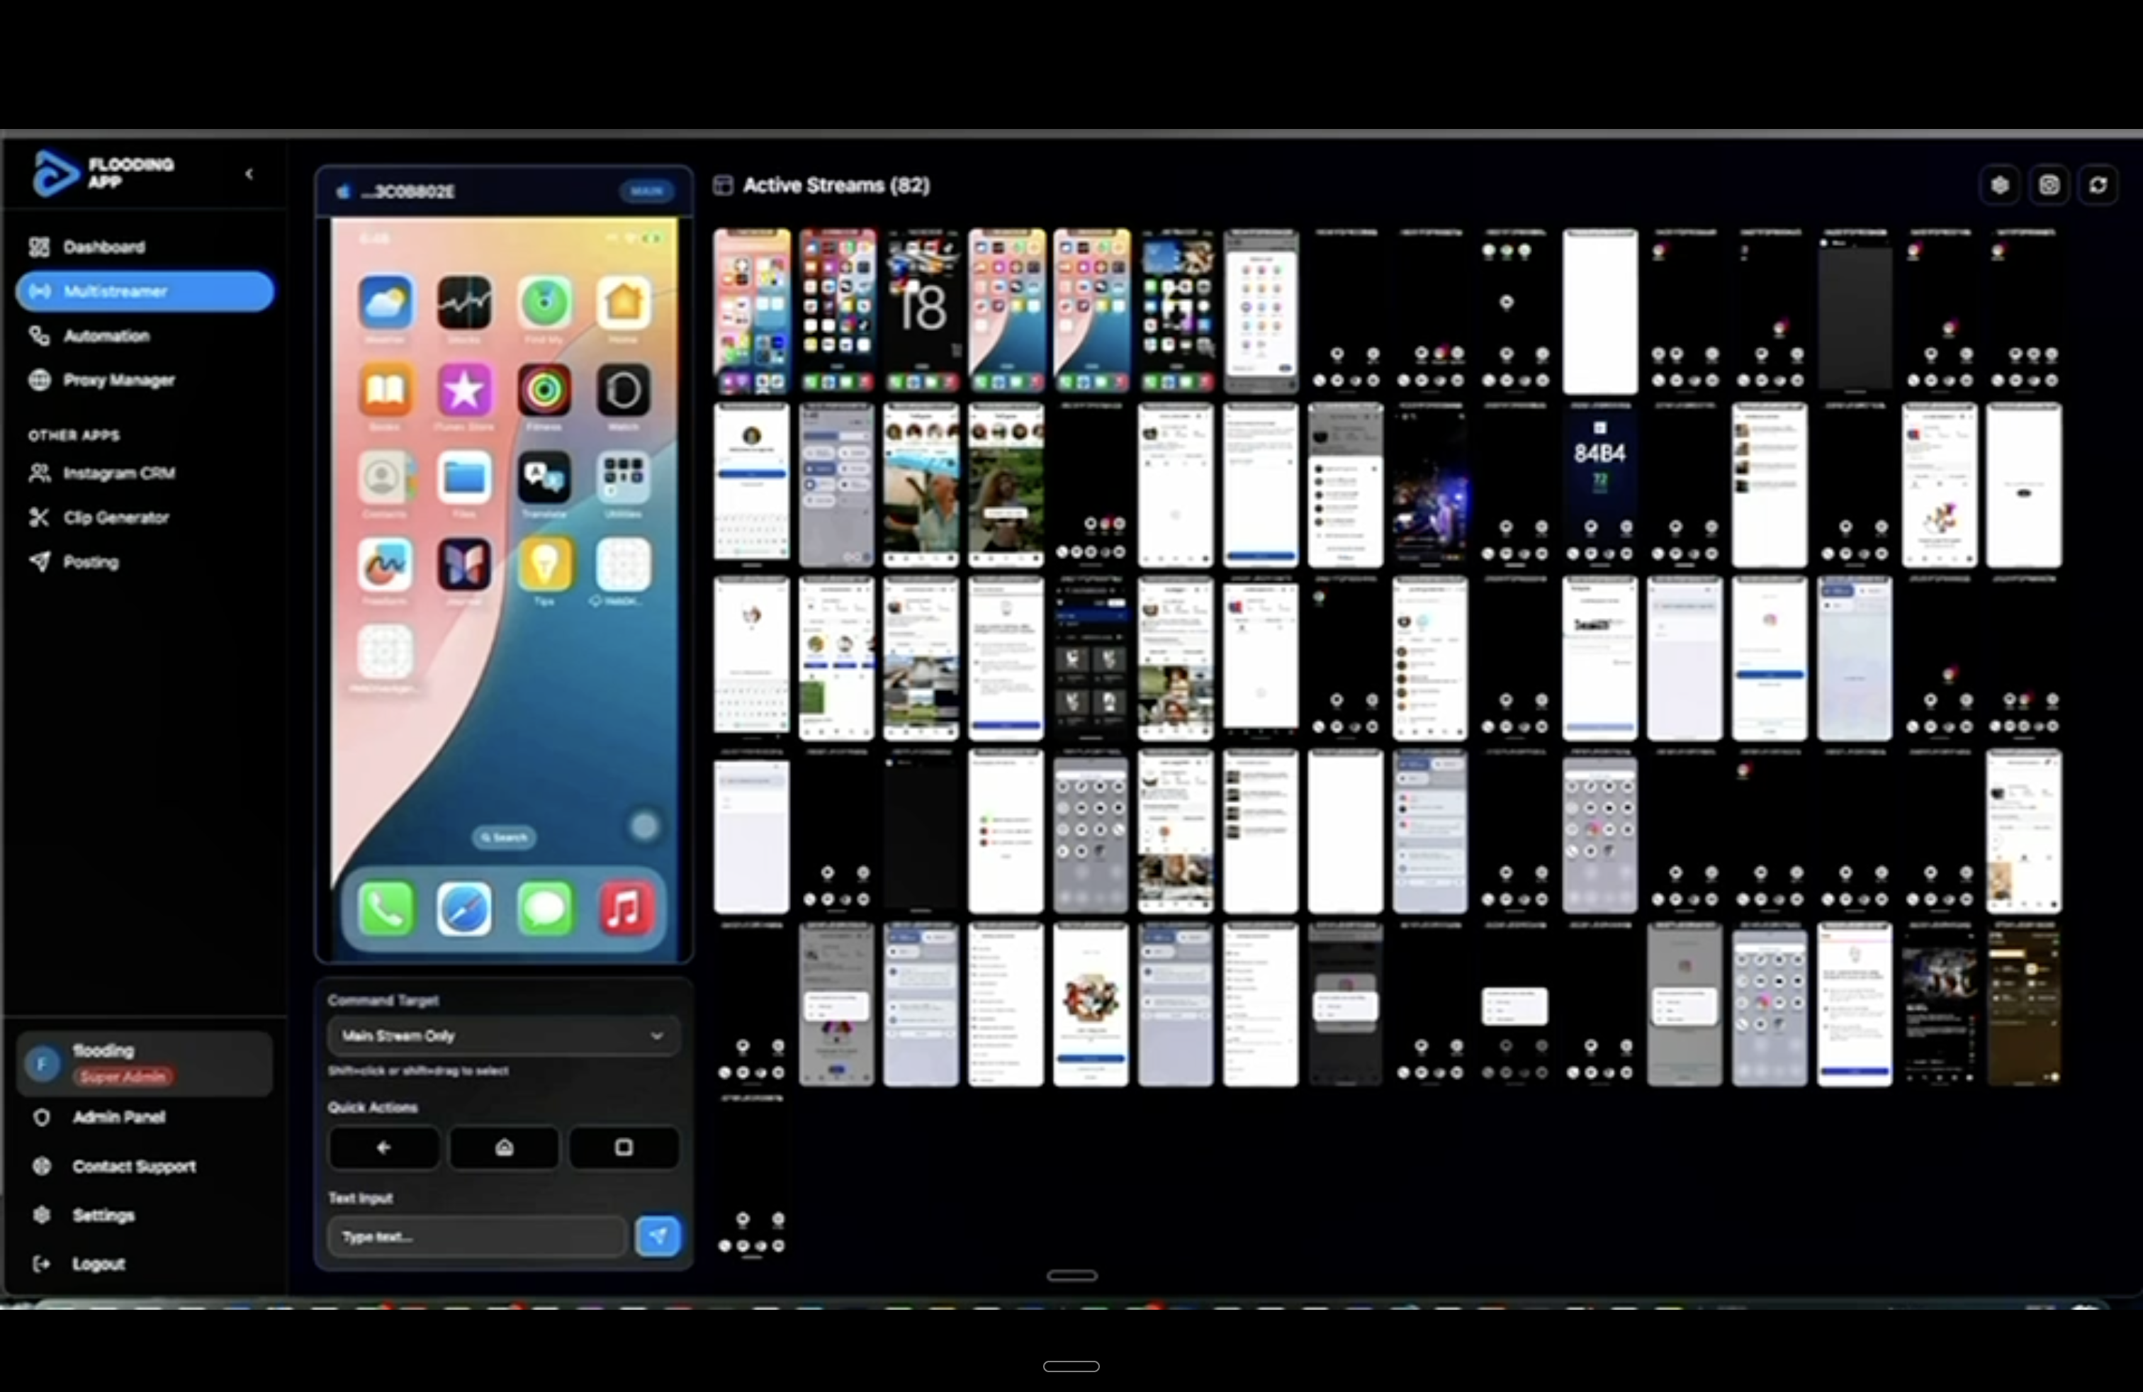
Task: Tap the Phone icon in dock
Action: click(x=386, y=908)
